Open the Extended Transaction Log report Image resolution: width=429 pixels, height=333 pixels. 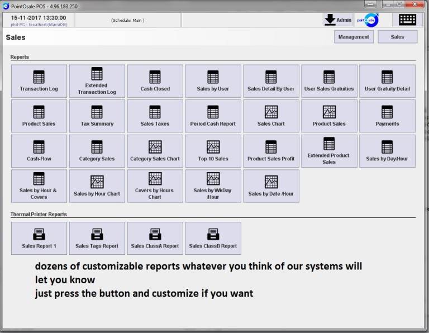[x=97, y=82]
